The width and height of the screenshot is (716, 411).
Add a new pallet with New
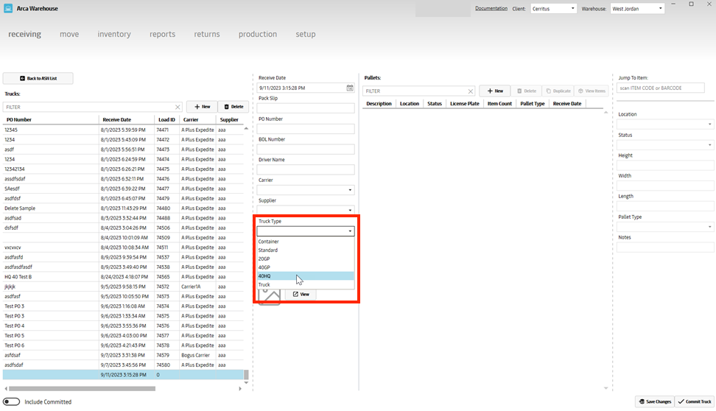pos(494,91)
